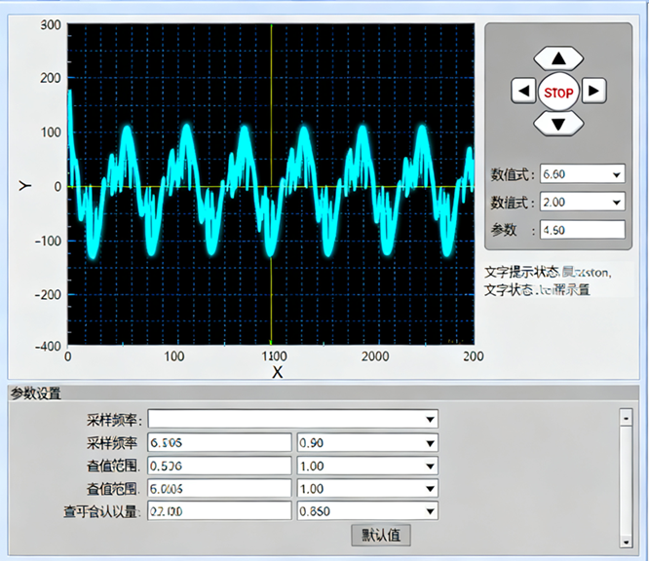649x561 pixels.
Task: Open the dropdown showing 0.850
Action: pos(367,511)
